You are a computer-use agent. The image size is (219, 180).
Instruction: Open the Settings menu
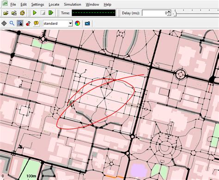(37, 5)
